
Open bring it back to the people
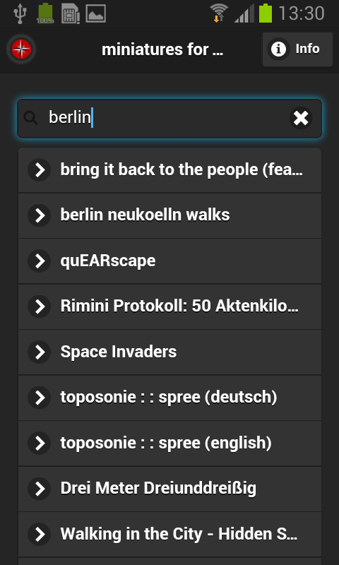(169, 169)
